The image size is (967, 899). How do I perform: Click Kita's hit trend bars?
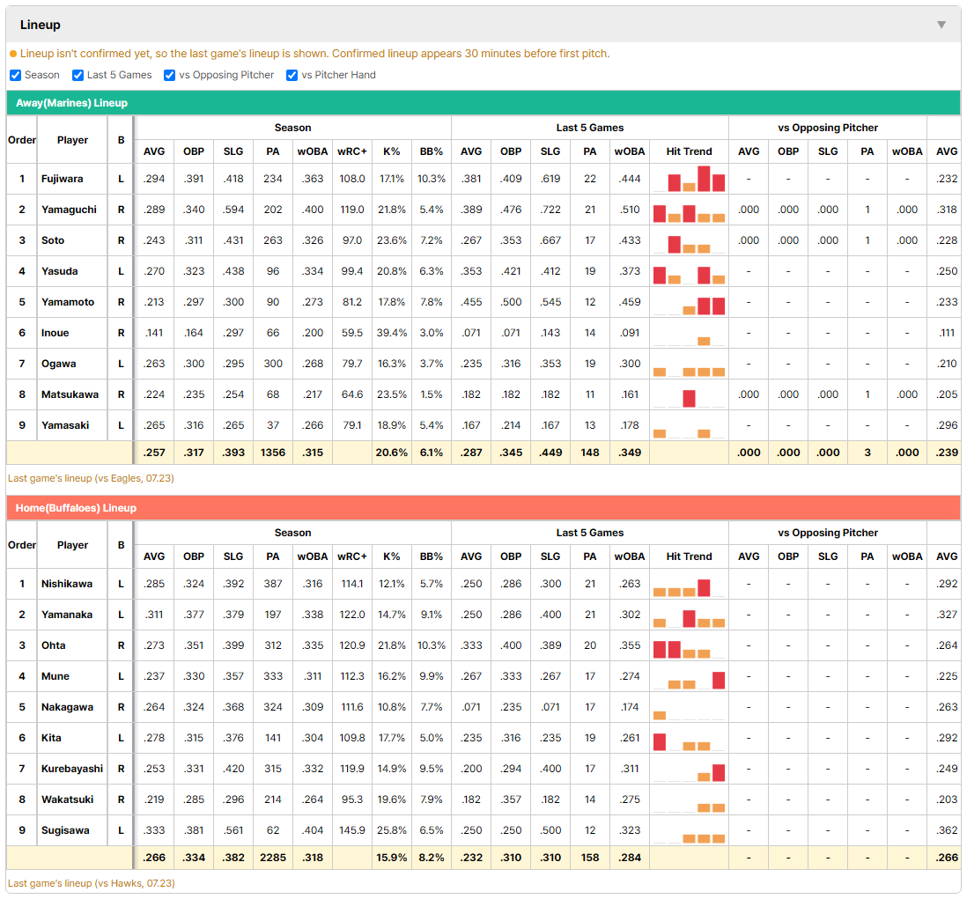point(689,738)
